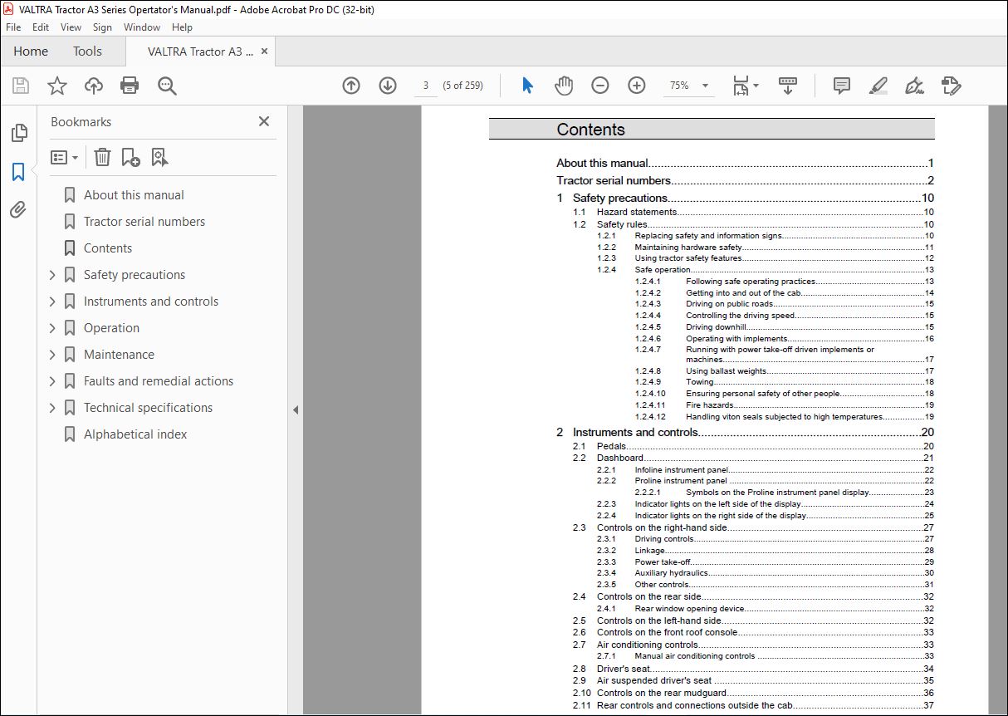Close the Bookmarks panel
The image size is (1008, 716).
click(x=264, y=121)
